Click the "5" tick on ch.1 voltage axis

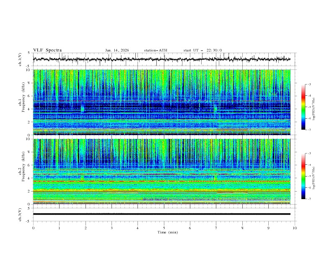coord(29,53)
